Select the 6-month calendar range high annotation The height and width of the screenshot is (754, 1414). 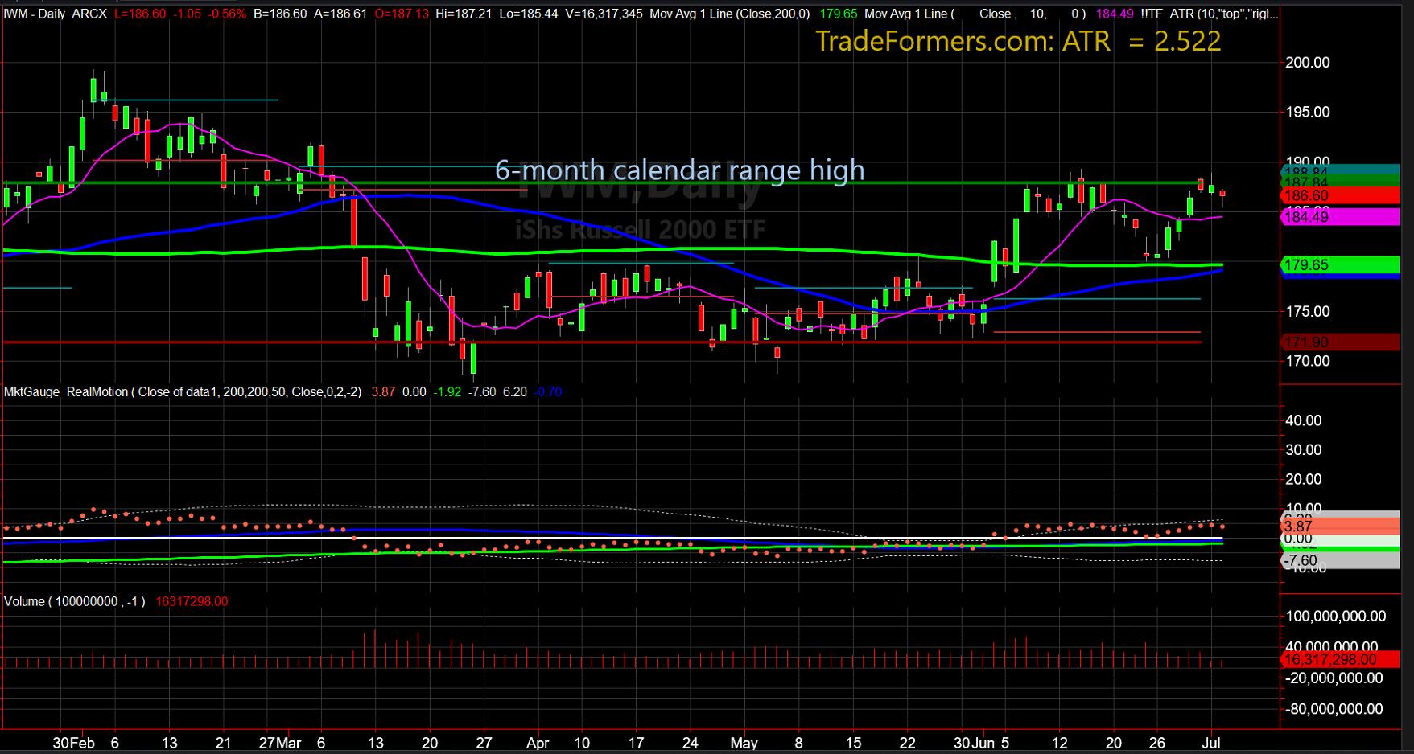(x=679, y=170)
